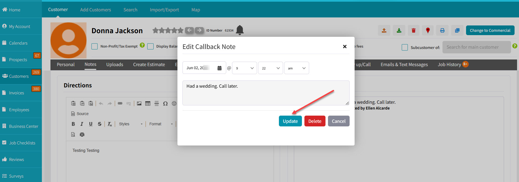Insert horizontal line icon in editor
The width and height of the screenshot is (519, 182).
pos(157,103)
